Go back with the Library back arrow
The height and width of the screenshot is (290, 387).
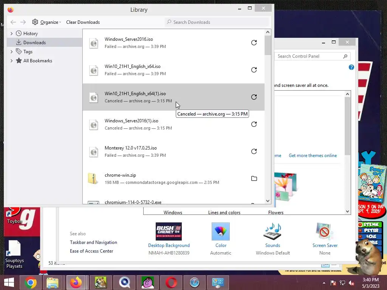point(13,22)
